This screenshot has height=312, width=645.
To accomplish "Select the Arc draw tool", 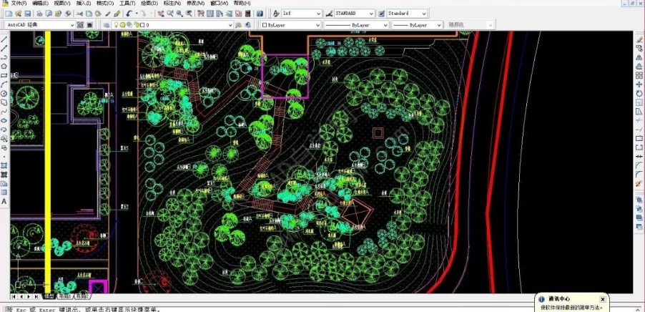I will click(x=4, y=84).
